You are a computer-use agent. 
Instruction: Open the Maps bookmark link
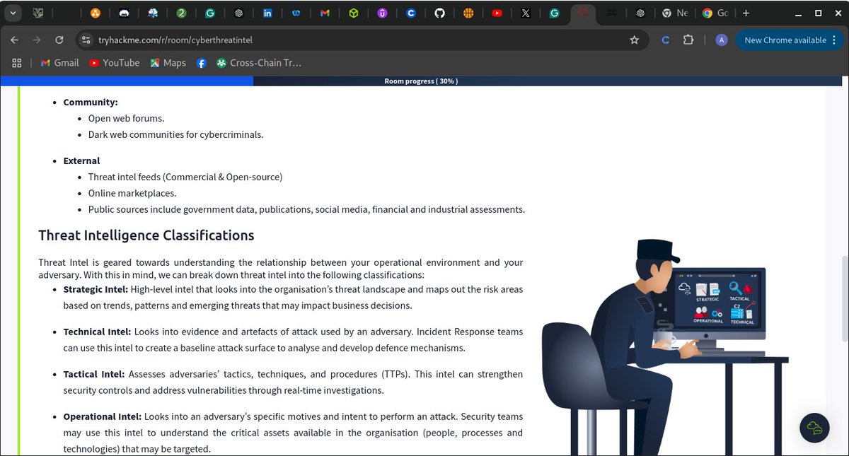168,63
